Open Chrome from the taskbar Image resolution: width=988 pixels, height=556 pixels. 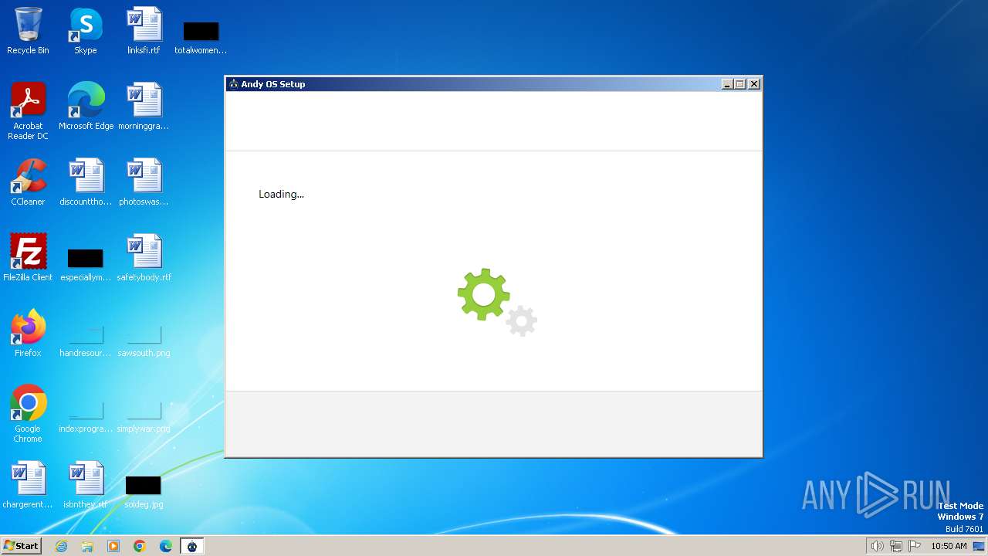[140, 546]
